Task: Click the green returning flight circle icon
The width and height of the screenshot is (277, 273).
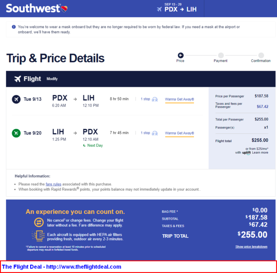Action: (x=16, y=133)
